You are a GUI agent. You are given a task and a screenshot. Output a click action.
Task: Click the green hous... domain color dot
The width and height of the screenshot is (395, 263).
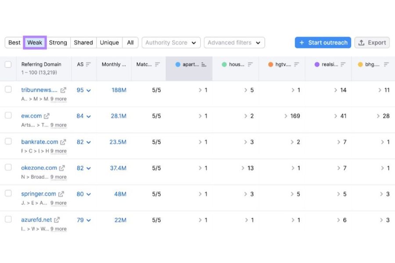click(224, 64)
